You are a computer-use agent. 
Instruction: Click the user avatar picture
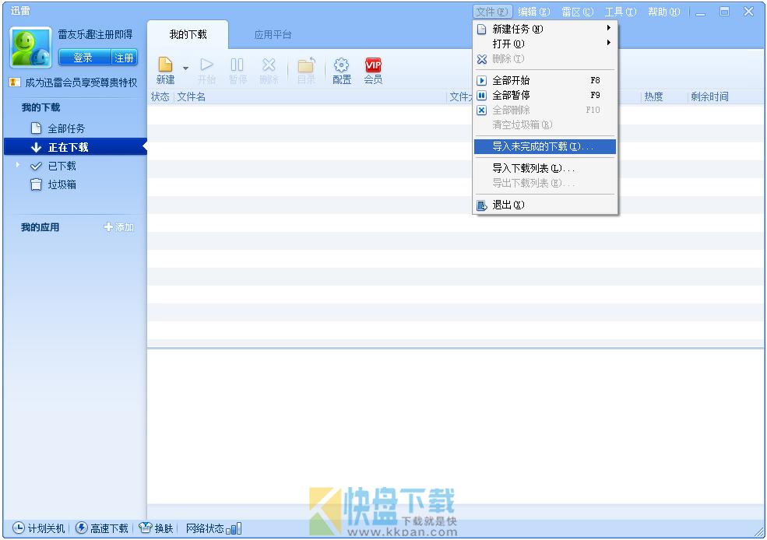(30, 47)
